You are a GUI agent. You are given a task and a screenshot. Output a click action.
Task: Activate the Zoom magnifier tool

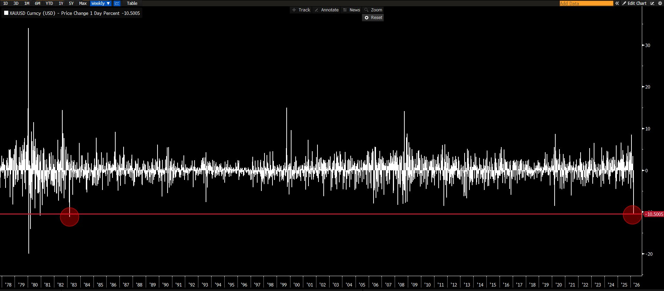373,10
